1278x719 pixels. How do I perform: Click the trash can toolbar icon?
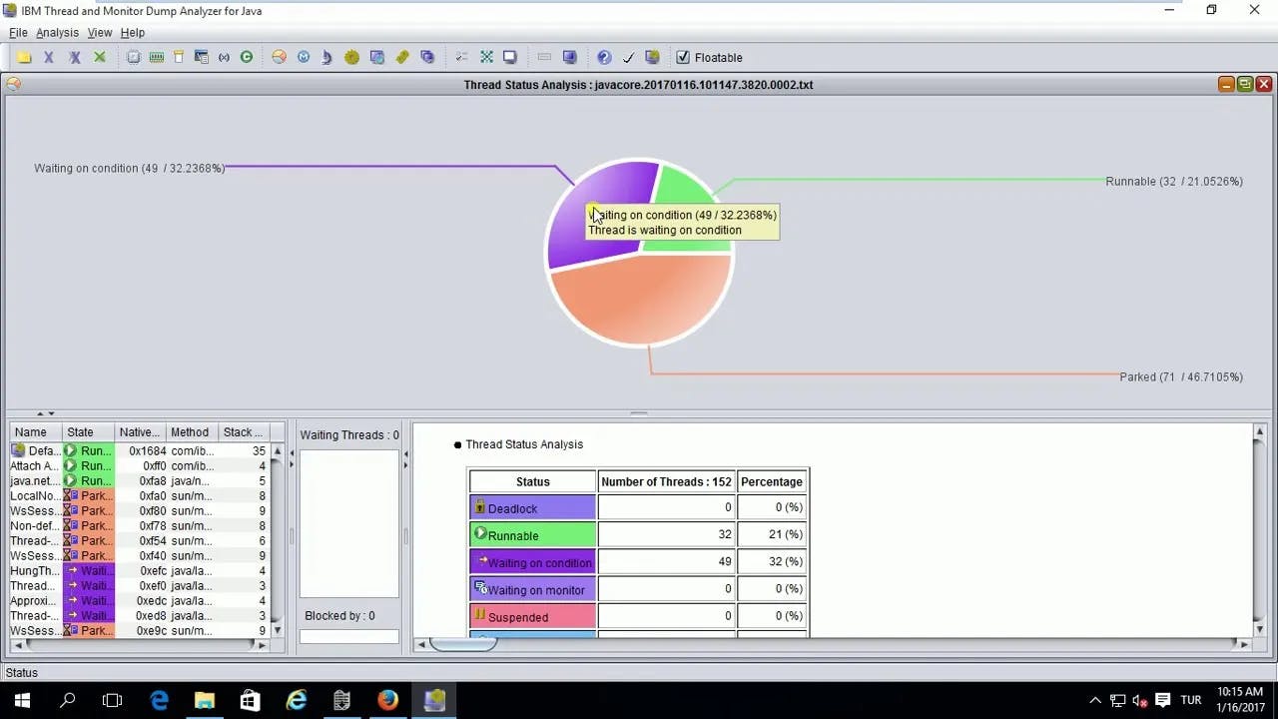179,58
